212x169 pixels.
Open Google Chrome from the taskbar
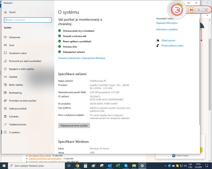(x=77, y=166)
